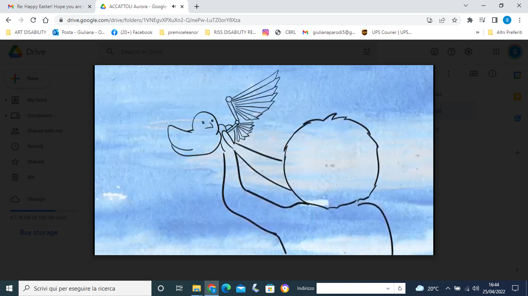
Task: Switch to grid layout view in Drive
Action: (473, 74)
